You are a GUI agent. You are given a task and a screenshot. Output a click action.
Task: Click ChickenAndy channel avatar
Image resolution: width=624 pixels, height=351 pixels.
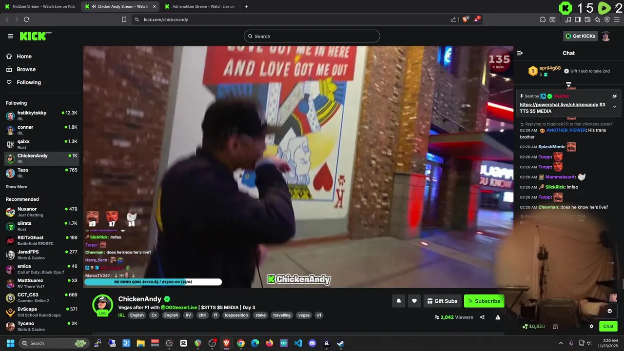pos(103,305)
